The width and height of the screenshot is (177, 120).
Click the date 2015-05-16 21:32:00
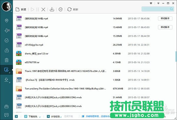(x=139, y=54)
